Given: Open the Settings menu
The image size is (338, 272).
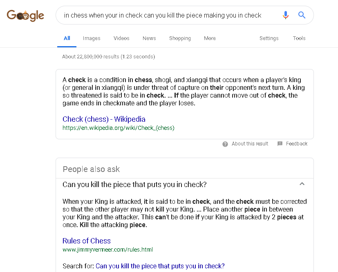Looking at the screenshot, I should (269, 38).
